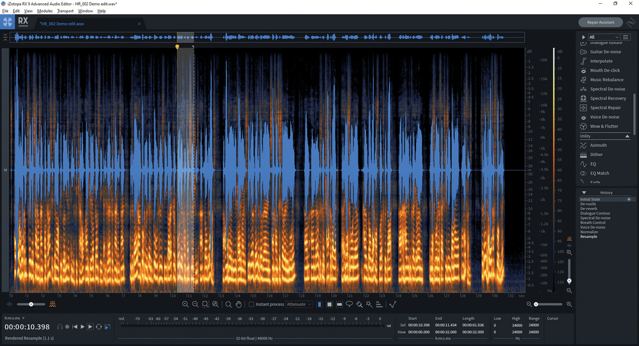
Task: Collapse the waveform overview arrows
Action: point(5,37)
